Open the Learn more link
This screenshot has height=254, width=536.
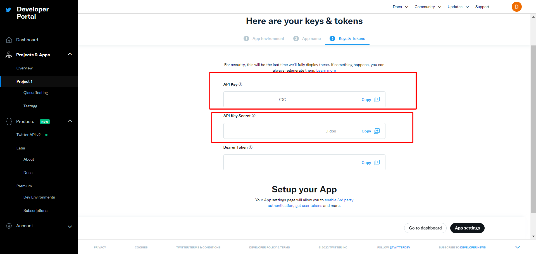point(326,70)
